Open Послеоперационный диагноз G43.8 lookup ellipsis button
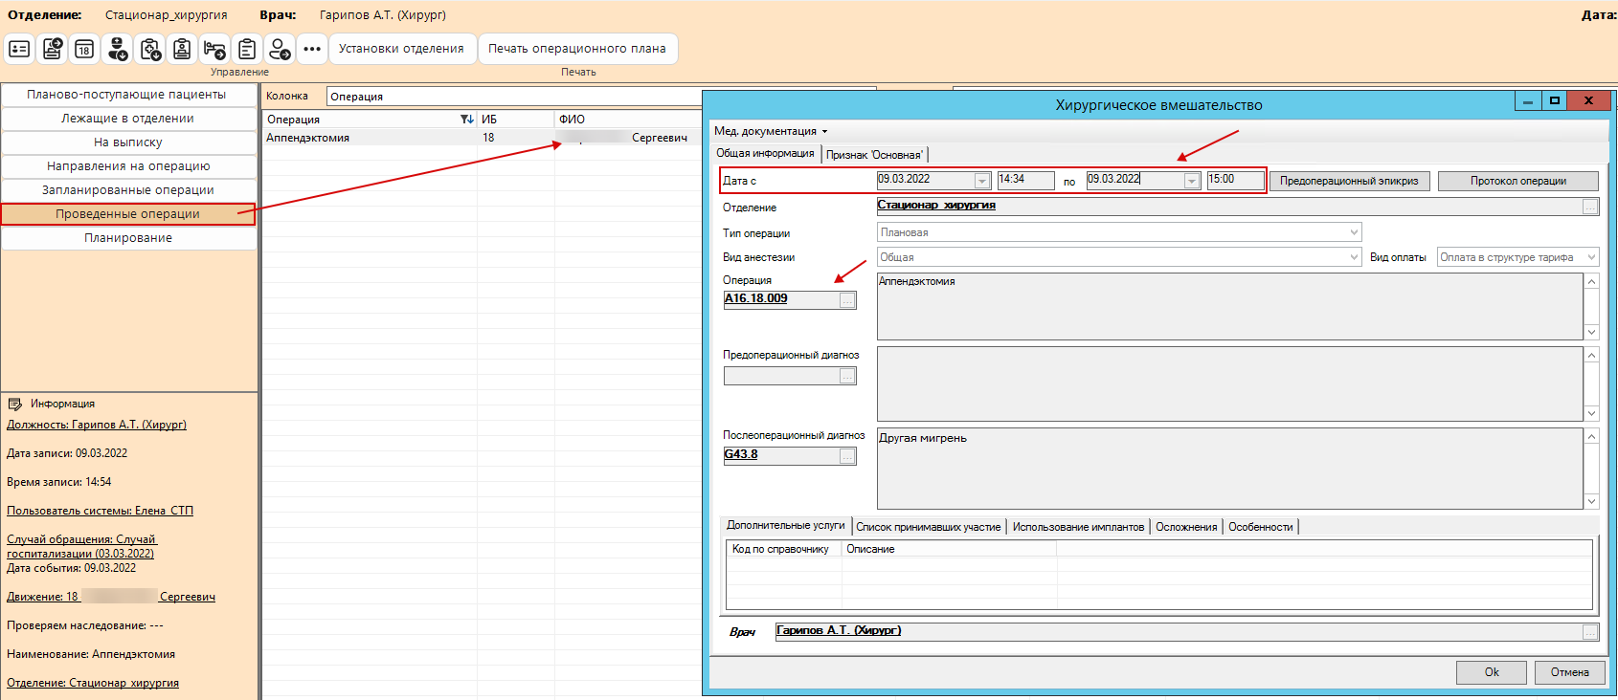This screenshot has width=1618, height=700. point(847,456)
